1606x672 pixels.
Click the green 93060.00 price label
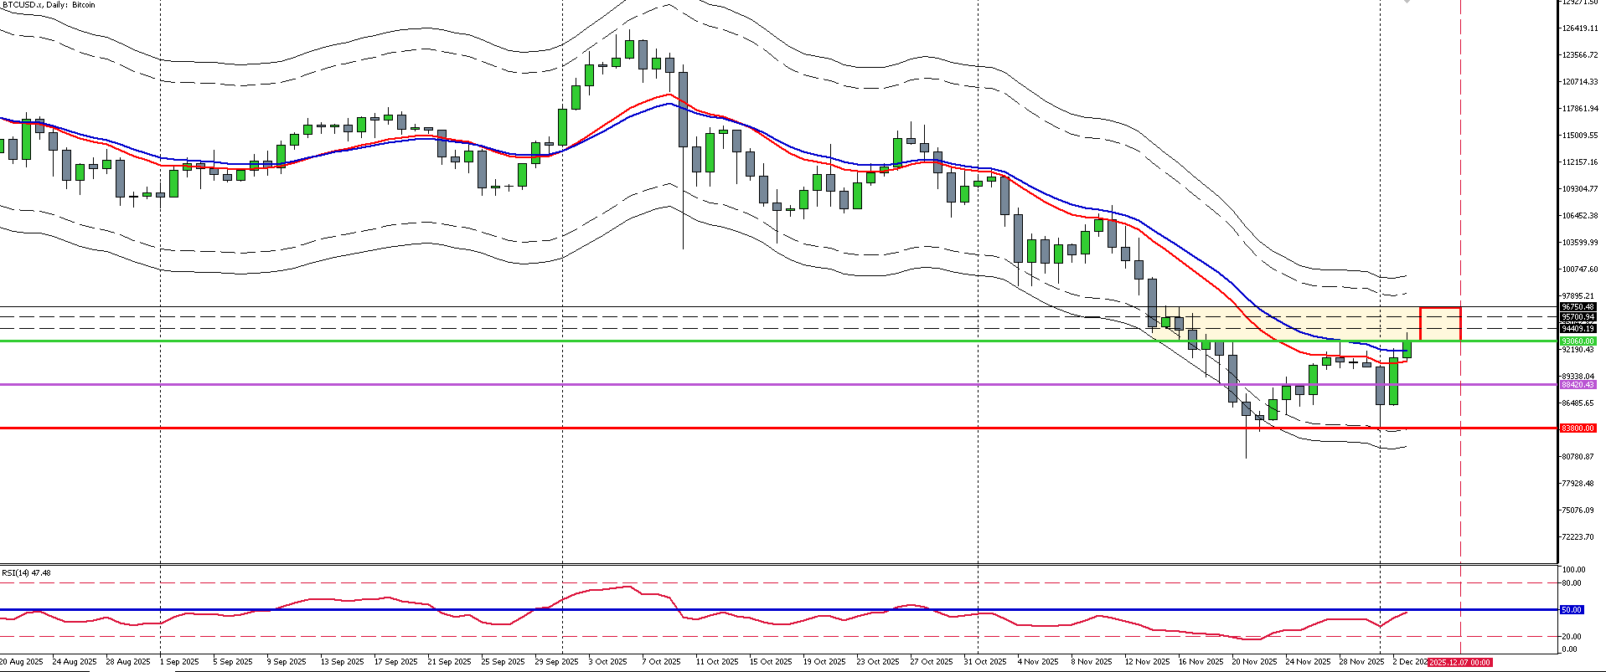coord(1578,341)
